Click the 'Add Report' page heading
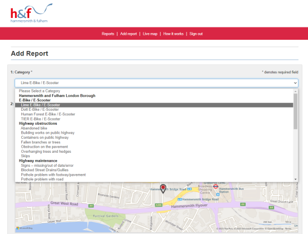Image resolution: width=308 pixels, height=234 pixels. tap(30, 53)
